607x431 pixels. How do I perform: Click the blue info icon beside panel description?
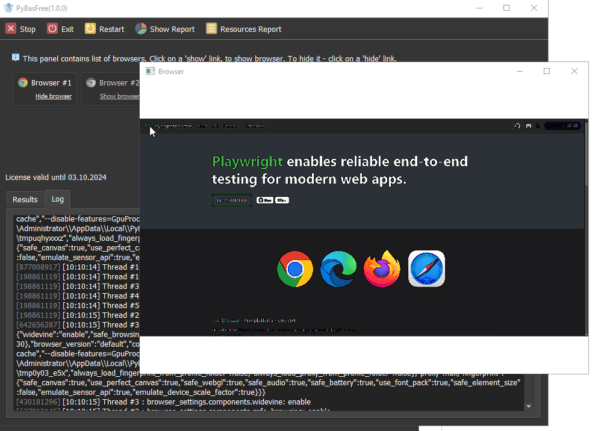16,57
